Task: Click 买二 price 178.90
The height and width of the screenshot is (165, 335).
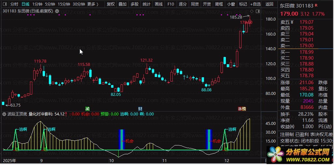Action: coord(306,58)
